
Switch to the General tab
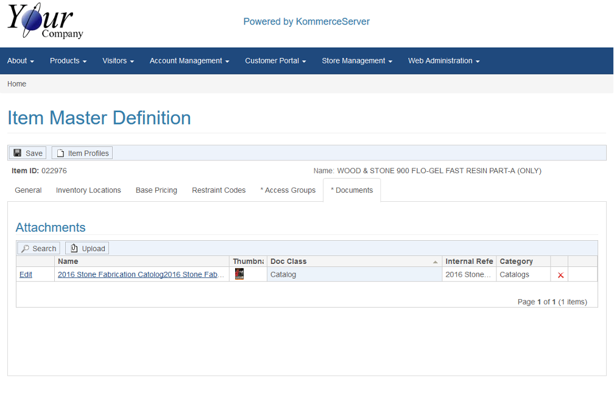tap(28, 190)
